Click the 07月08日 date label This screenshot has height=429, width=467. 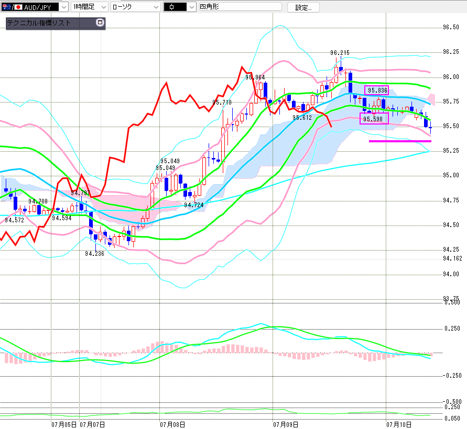coord(172,424)
